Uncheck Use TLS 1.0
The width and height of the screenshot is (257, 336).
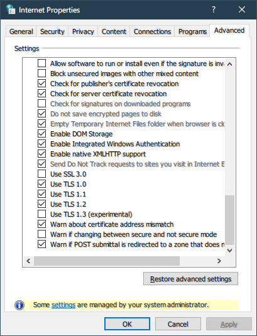42,184
